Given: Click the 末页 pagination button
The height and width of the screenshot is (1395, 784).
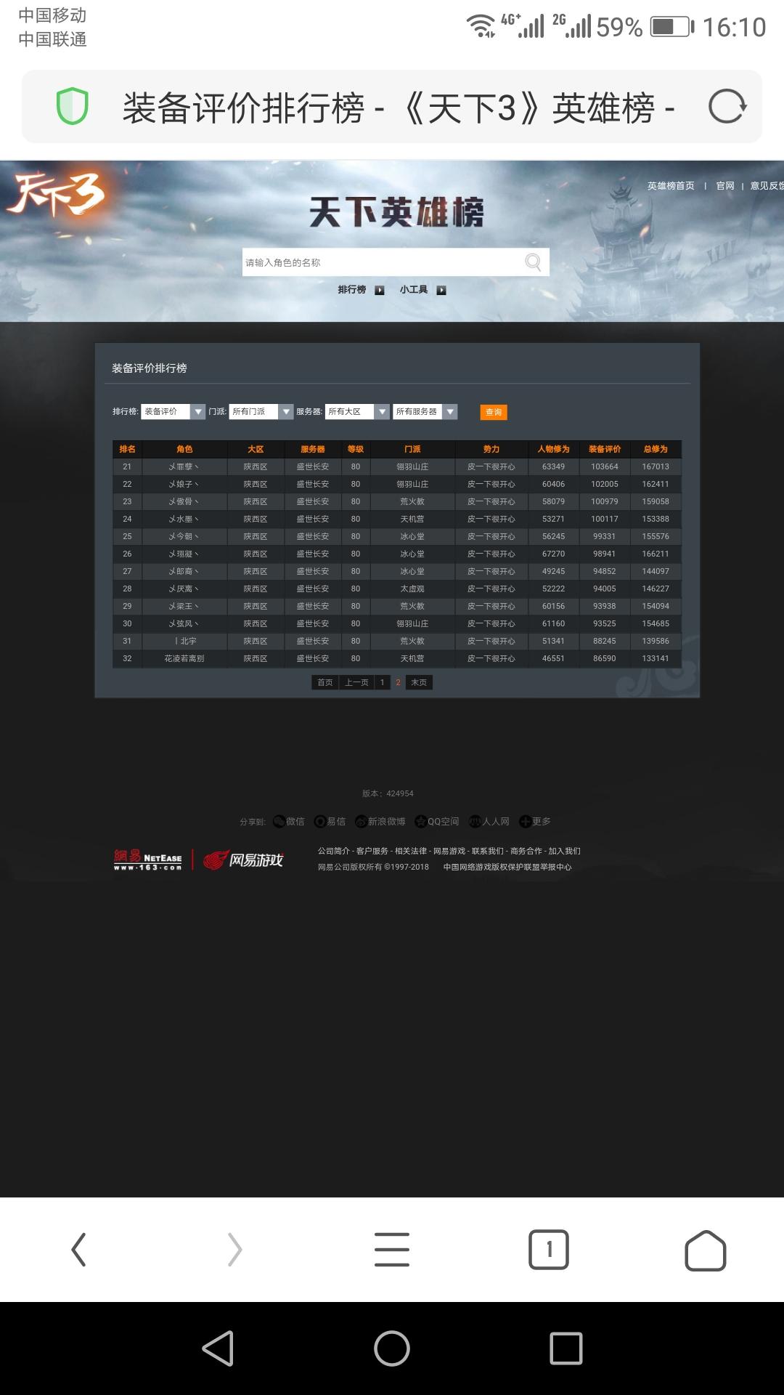Looking at the screenshot, I should click(419, 682).
